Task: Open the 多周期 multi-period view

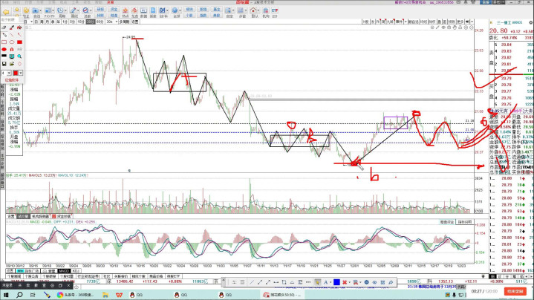Action: (x=125, y=22)
